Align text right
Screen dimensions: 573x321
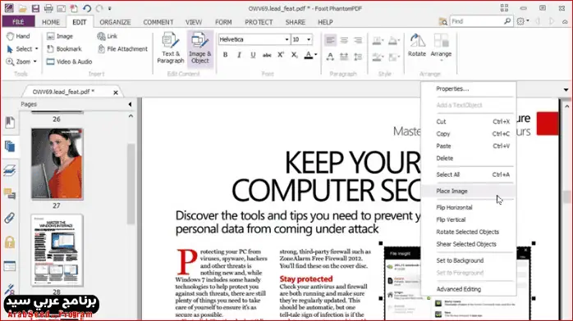click(358, 40)
